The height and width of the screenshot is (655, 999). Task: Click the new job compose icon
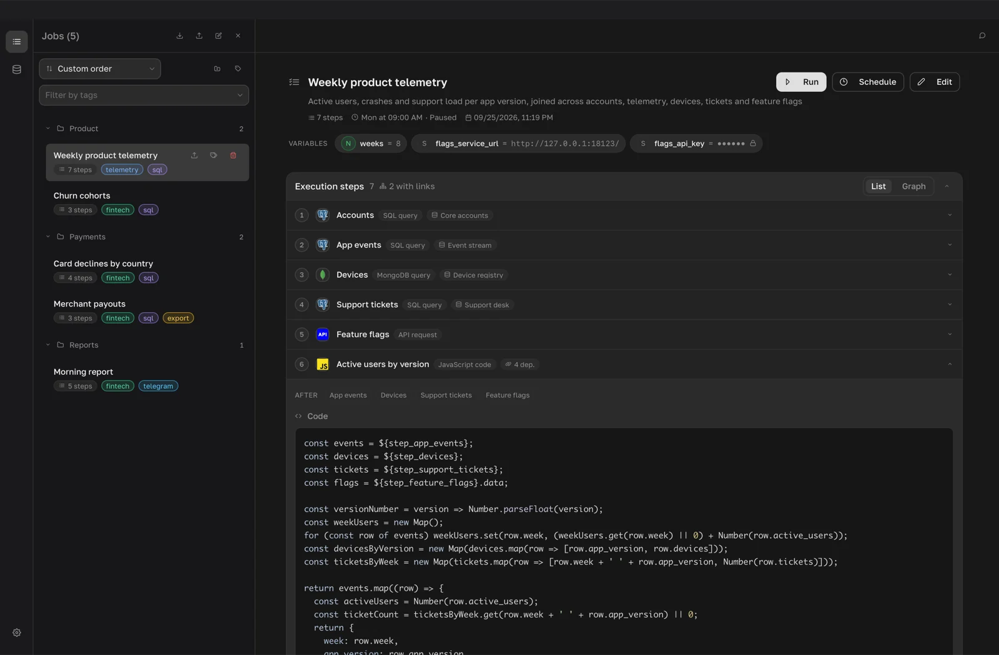(x=219, y=36)
